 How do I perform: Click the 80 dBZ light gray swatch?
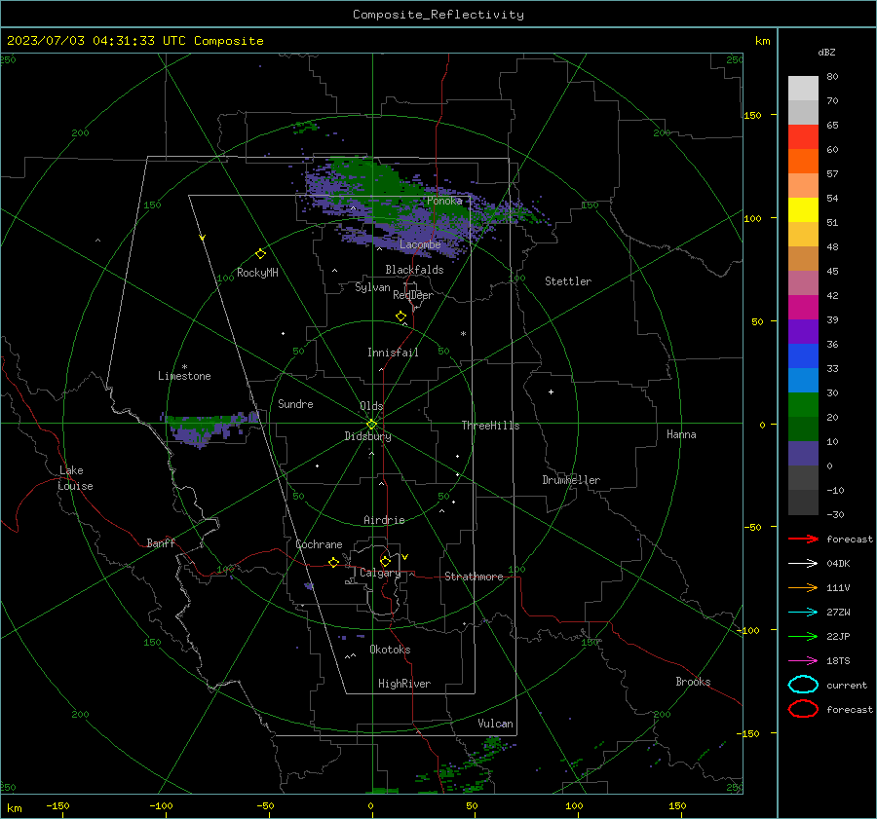click(x=803, y=88)
